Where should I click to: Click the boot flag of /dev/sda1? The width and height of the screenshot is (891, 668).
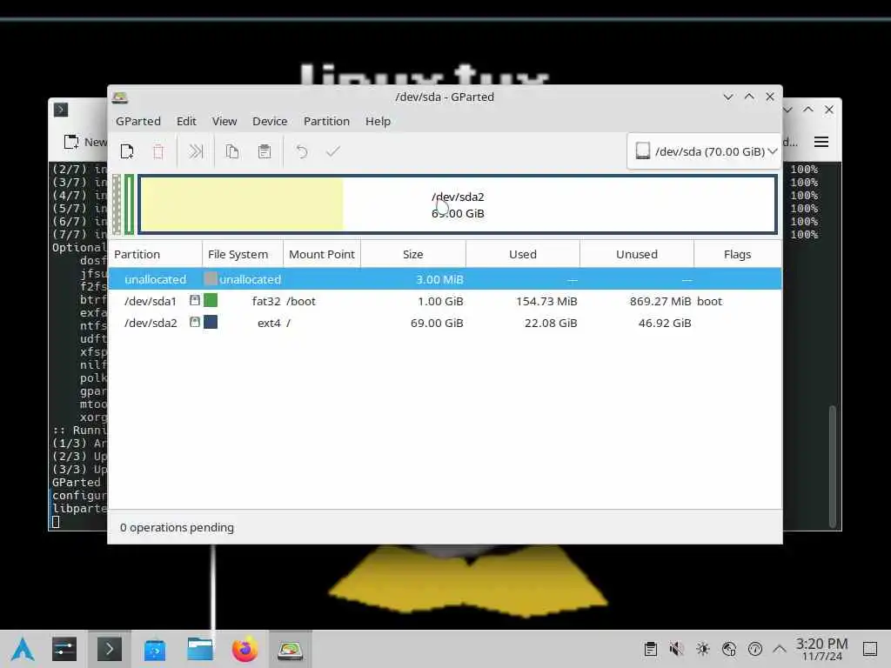coord(710,302)
